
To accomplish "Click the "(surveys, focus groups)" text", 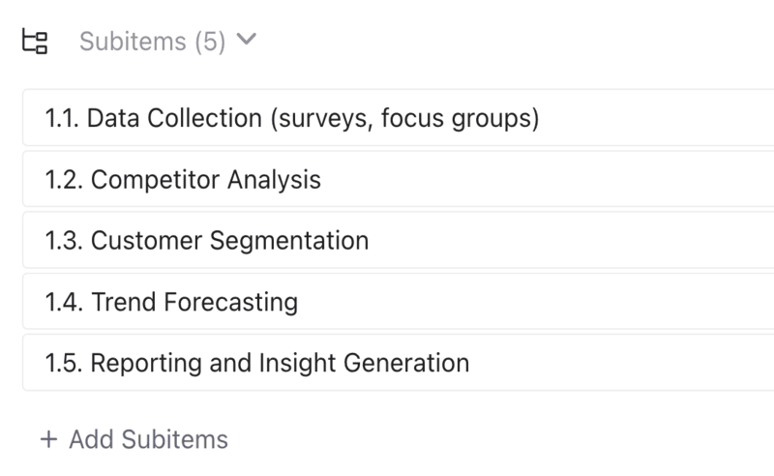I will click(x=404, y=118).
